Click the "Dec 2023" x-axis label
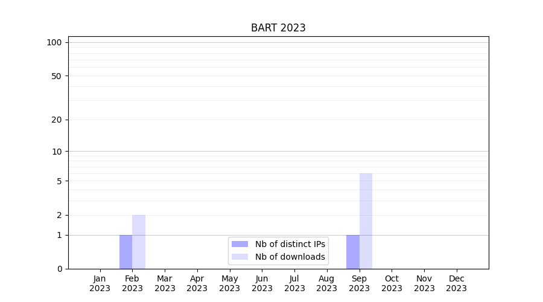 click(x=456, y=283)
